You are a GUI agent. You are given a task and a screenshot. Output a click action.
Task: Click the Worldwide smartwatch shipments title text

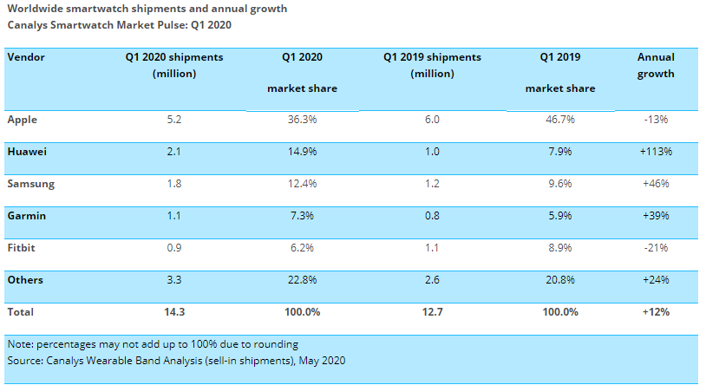[x=147, y=9]
